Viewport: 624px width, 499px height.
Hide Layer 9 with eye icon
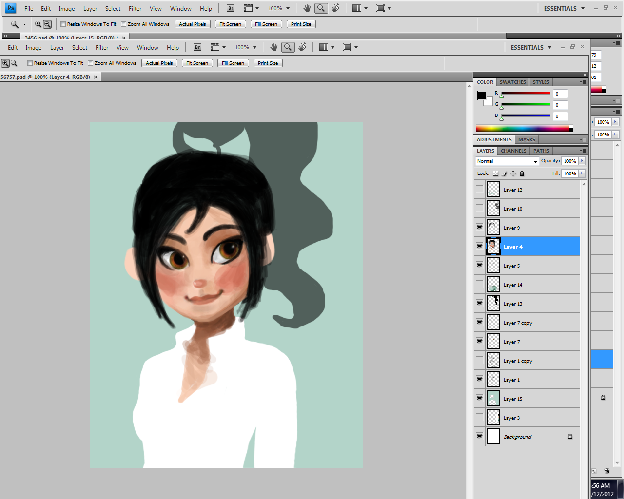click(x=480, y=228)
